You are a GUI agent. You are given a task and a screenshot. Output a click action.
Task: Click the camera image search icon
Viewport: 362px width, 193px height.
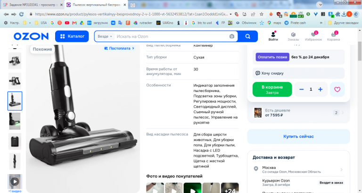(232, 36)
